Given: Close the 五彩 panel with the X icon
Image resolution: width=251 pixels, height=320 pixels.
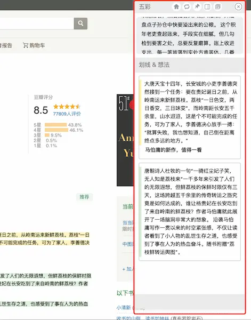Looking at the screenshot, I should pos(238,7).
